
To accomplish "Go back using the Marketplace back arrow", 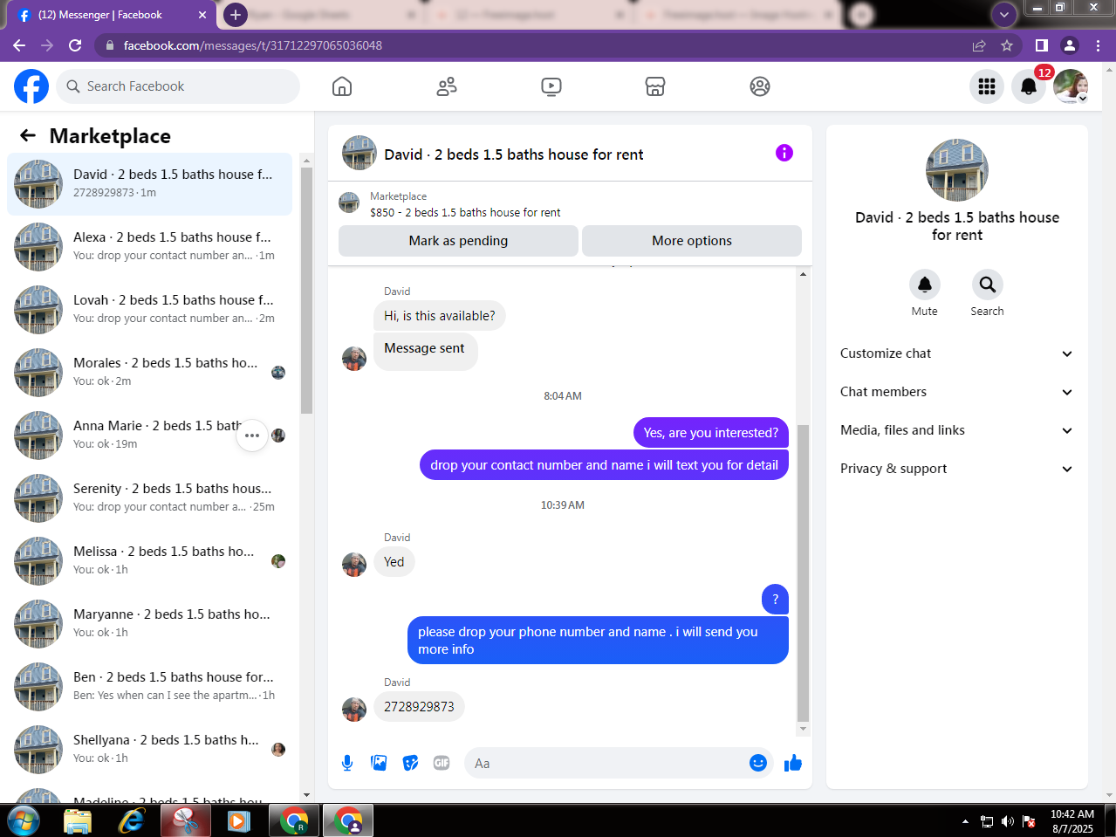I will click(x=28, y=135).
